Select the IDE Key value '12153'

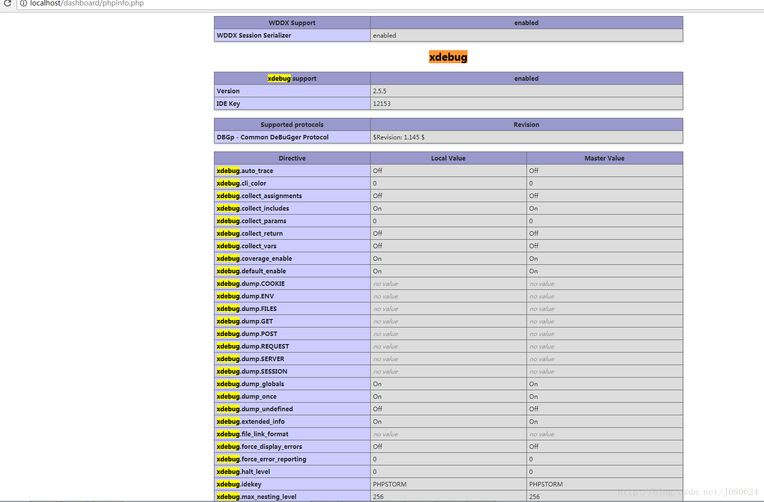[x=382, y=103]
